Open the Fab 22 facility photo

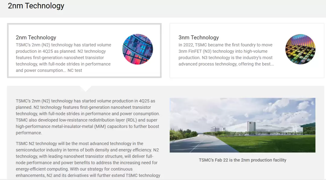(x=242, y=125)
